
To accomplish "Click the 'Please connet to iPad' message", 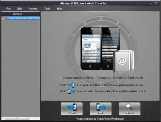I will [x=103, y=78].
